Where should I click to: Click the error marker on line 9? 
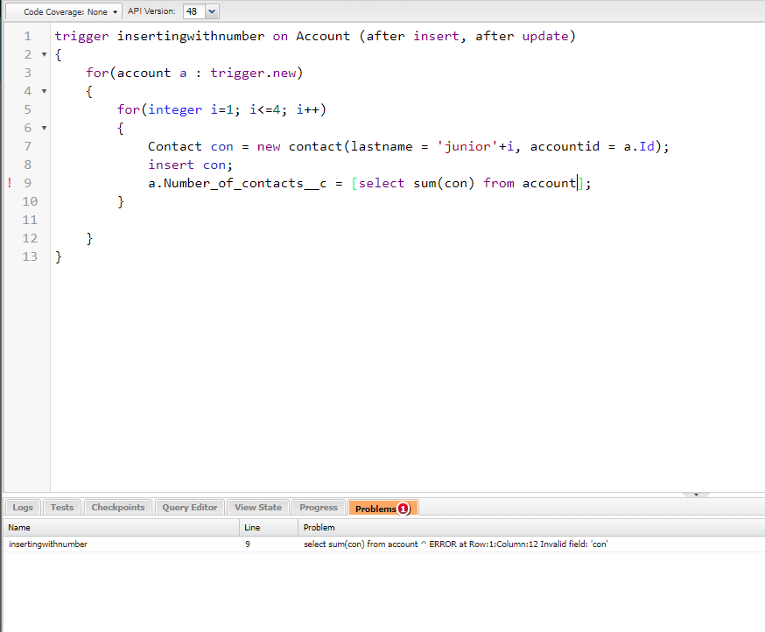10,183
